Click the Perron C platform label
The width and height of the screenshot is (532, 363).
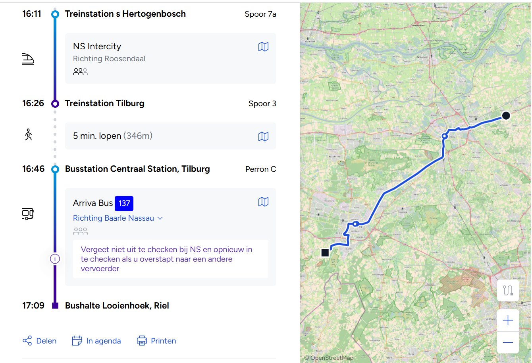tap(261, 169)
